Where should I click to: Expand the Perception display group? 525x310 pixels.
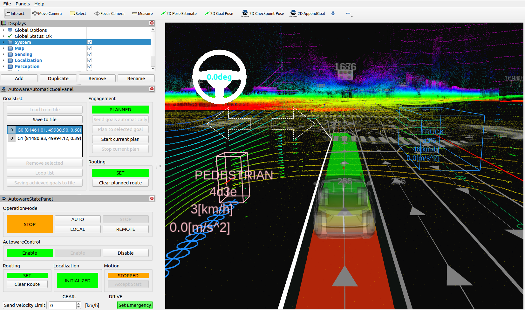3,66
